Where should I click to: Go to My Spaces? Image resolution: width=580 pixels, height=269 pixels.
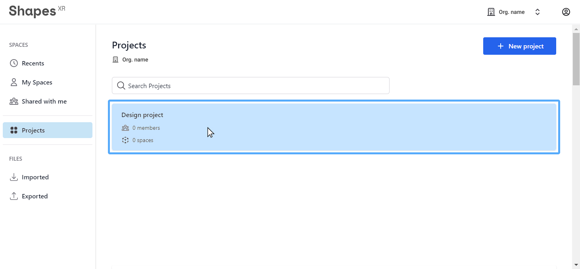click(x=37, y=82)
